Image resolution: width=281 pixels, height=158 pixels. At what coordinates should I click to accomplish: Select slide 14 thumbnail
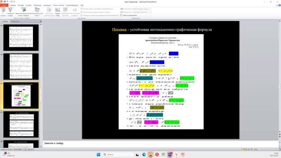[x=21, y=37]
